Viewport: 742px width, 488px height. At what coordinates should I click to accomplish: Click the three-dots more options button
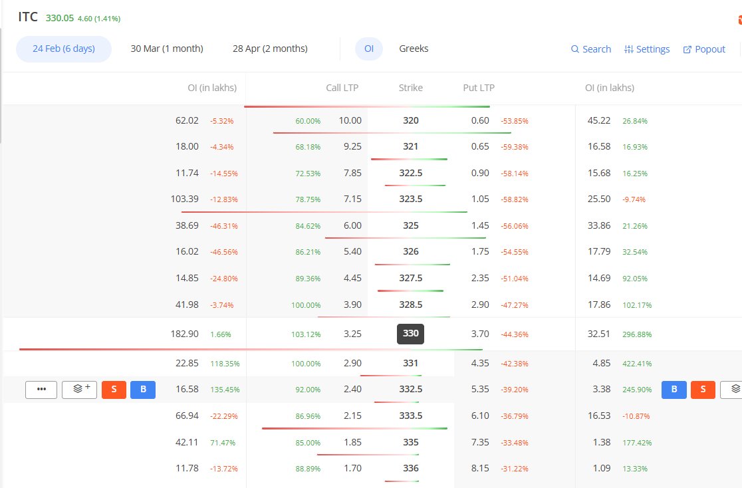41,390
